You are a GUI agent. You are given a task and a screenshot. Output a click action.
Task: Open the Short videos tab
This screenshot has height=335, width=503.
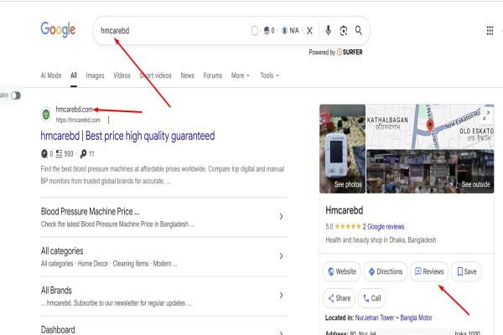point(156,75)
